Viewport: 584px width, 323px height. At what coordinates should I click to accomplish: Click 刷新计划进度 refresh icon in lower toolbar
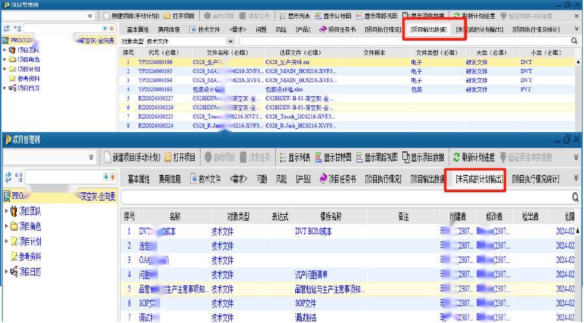(457, 157)
